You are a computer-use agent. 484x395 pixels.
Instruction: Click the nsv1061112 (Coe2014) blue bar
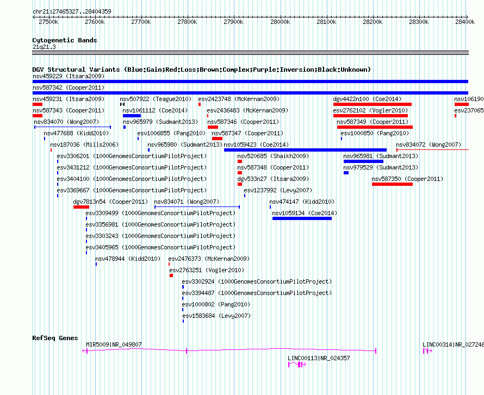click(132, 116)
